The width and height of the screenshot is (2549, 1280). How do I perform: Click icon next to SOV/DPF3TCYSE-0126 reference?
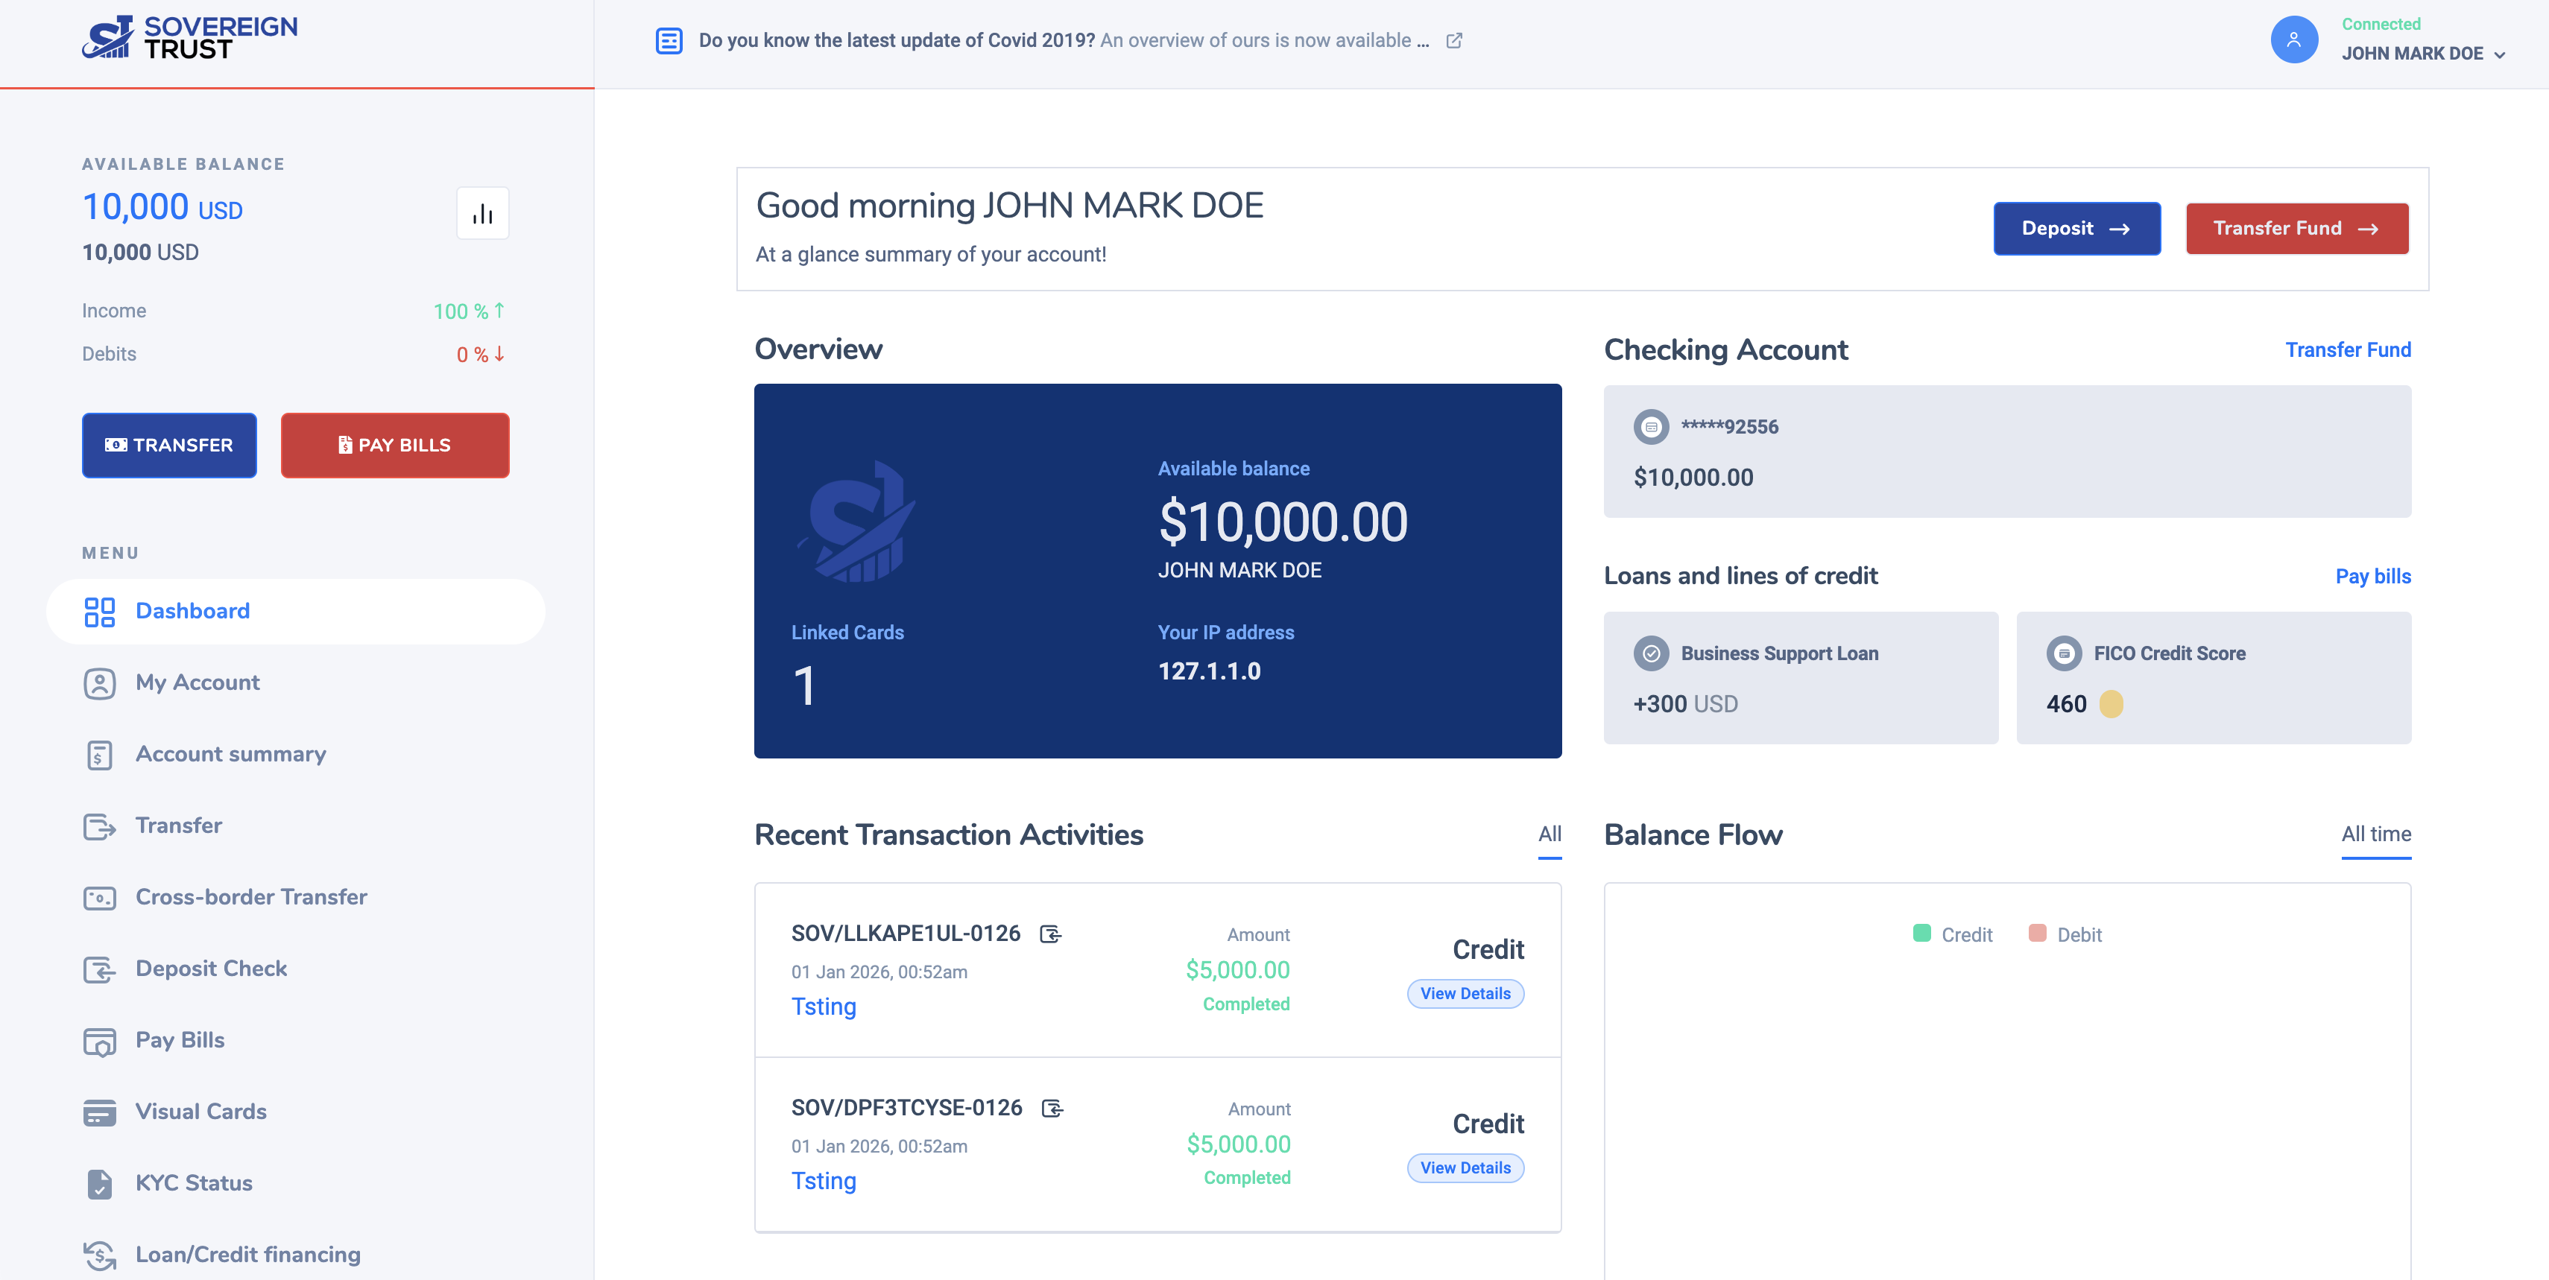[x=1052, y=1108]
